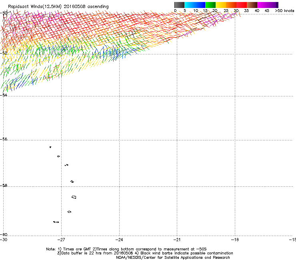Viewport: 296px width, 260px height.
Task: Click the Rapidscat Winds title text
Action: [58, 7]
